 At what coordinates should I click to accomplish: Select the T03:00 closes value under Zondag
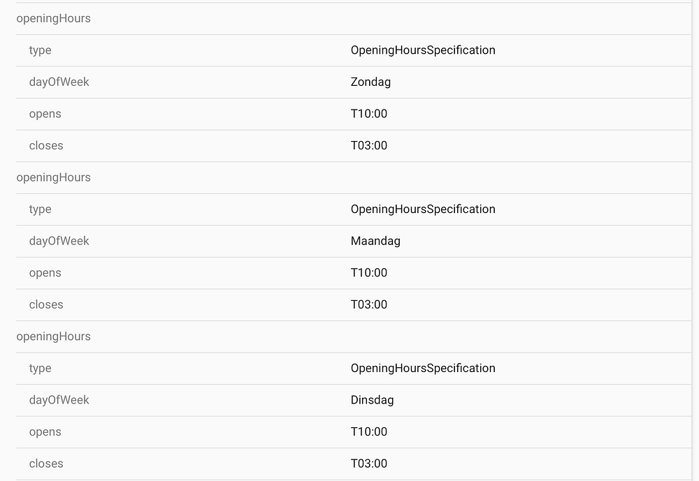tap(369, 146)
